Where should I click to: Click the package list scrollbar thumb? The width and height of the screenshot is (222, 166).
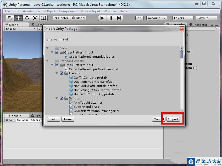(x=181, y=54)
